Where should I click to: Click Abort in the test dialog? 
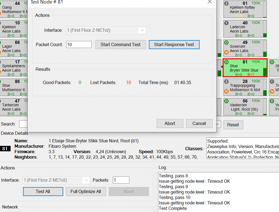coord(170,124)
